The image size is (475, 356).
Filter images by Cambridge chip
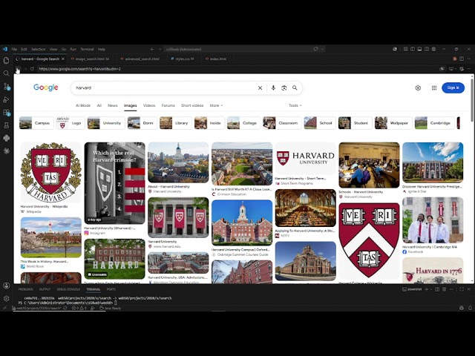click(x=434, y=123)
